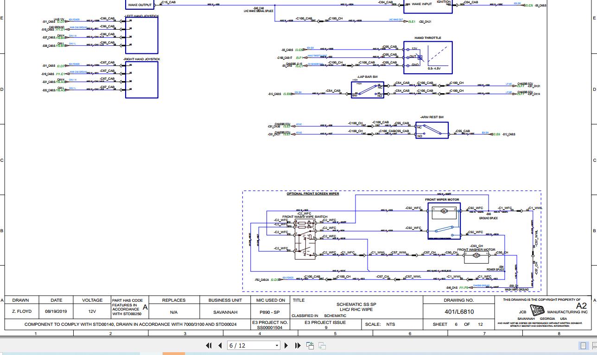Click the greyed next view navigation icon

coord(322,345)
